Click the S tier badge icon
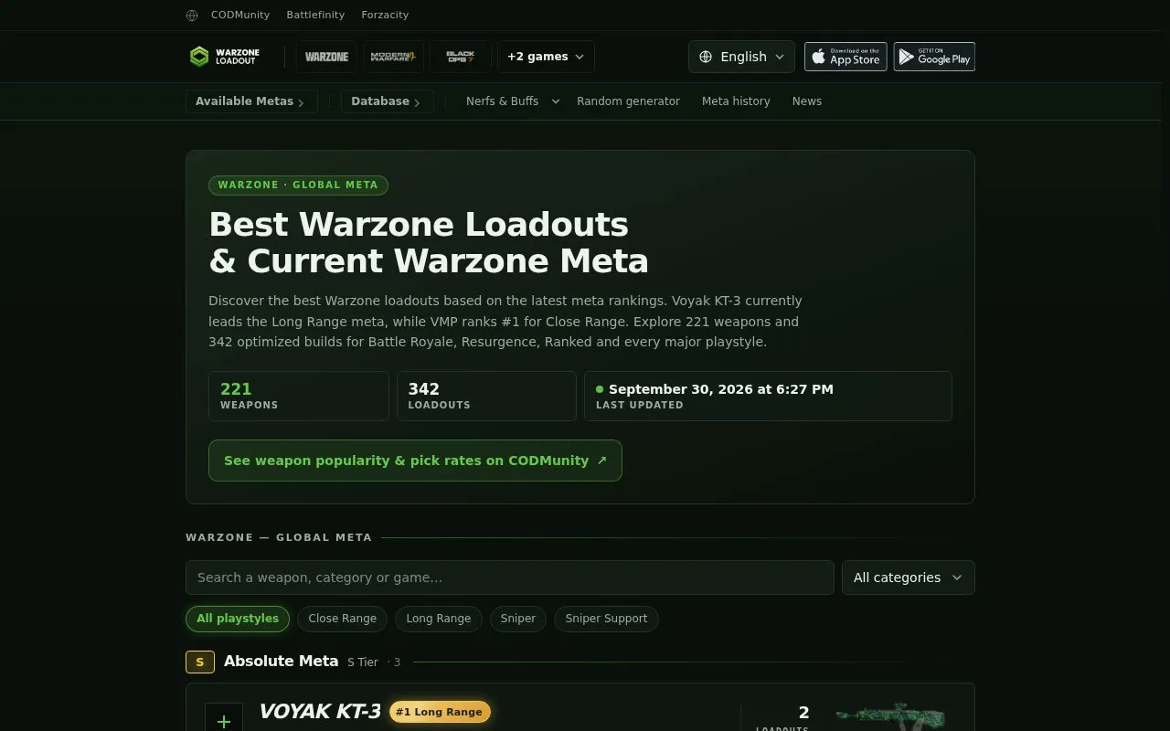 [x=200, y=662]
